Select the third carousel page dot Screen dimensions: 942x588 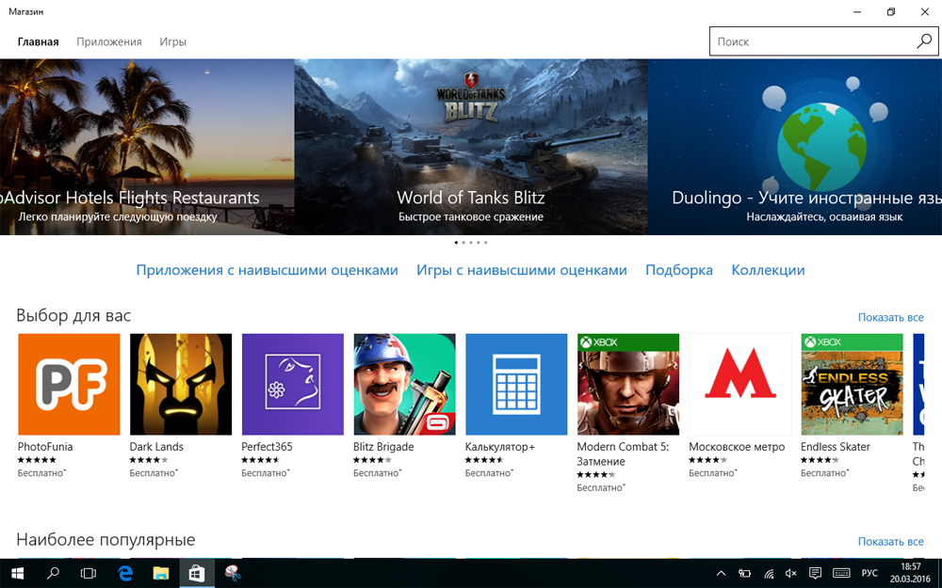pyautogui.click(x=471, y=243)
